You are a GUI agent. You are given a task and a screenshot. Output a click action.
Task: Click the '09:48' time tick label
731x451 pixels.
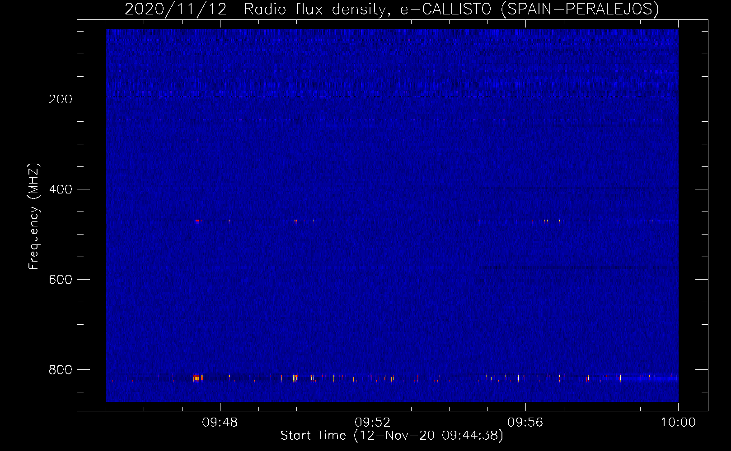[x=220, y=423]
